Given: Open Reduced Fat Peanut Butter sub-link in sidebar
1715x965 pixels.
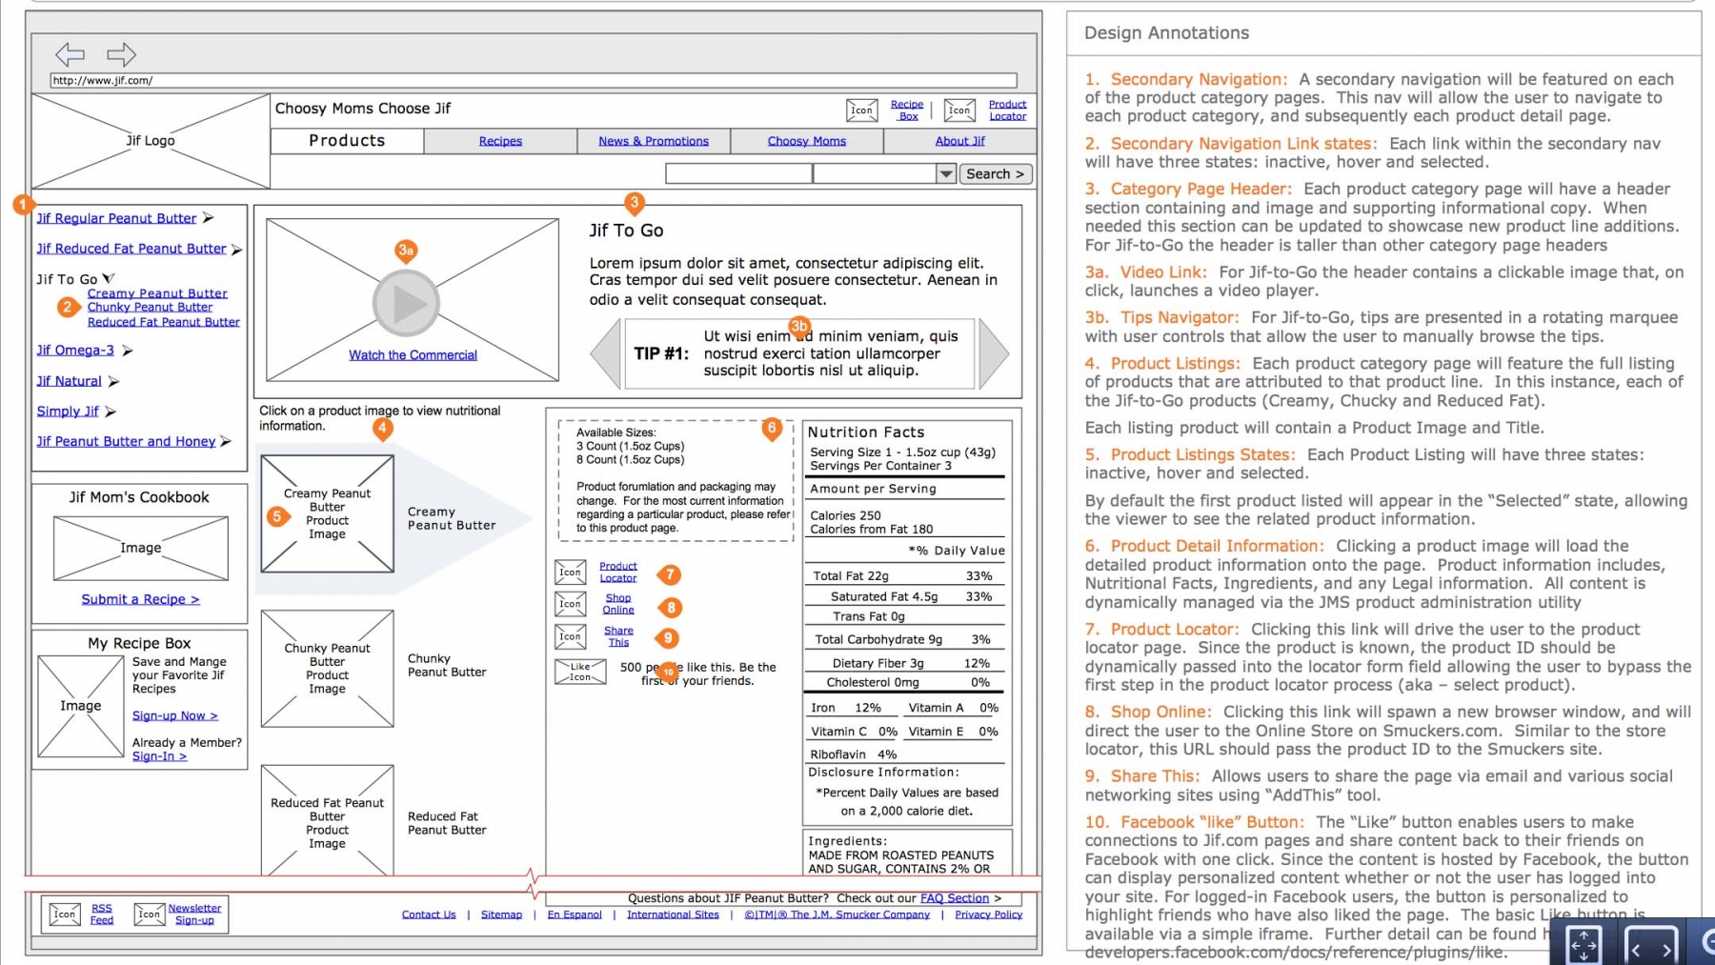Looking at the screenshot, I should 164,322.
